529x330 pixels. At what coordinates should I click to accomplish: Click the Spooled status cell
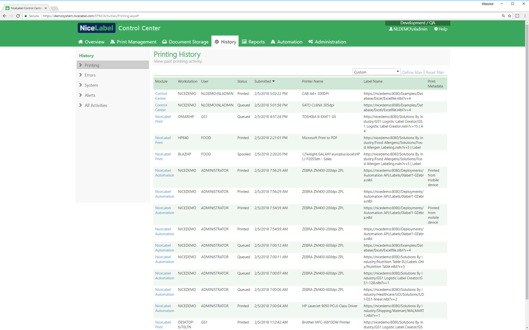point(244,154)
